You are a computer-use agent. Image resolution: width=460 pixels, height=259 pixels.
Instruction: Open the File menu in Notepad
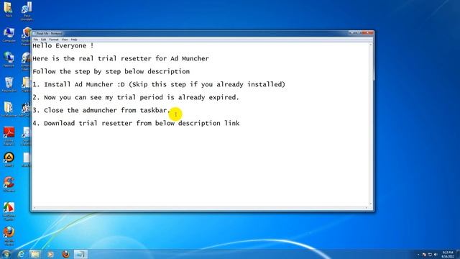(35, 40)
